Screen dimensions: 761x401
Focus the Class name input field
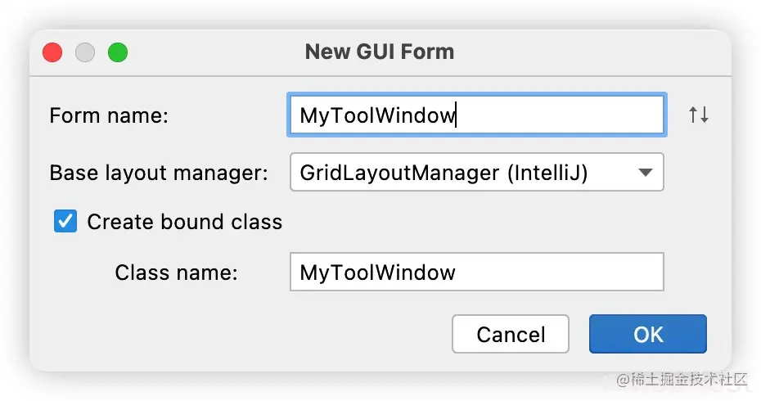476,272
